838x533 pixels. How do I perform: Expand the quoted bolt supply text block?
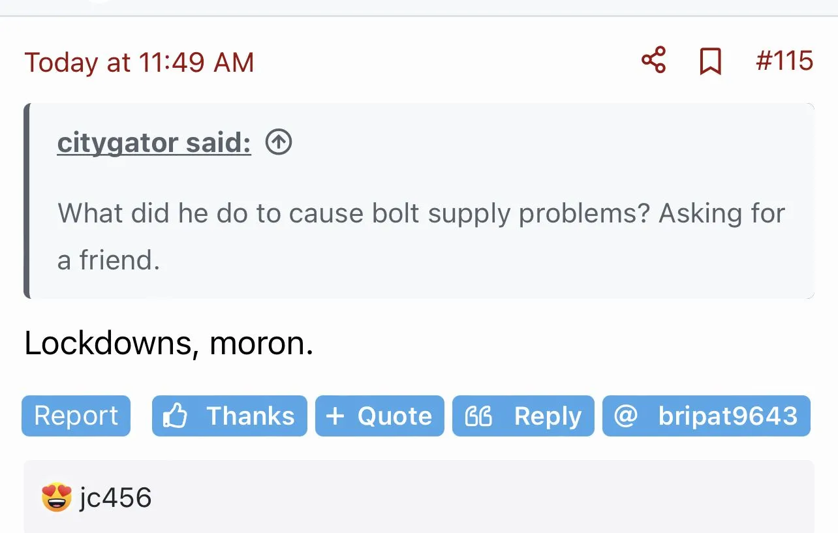pyautogui.click(x=421, y=236)
